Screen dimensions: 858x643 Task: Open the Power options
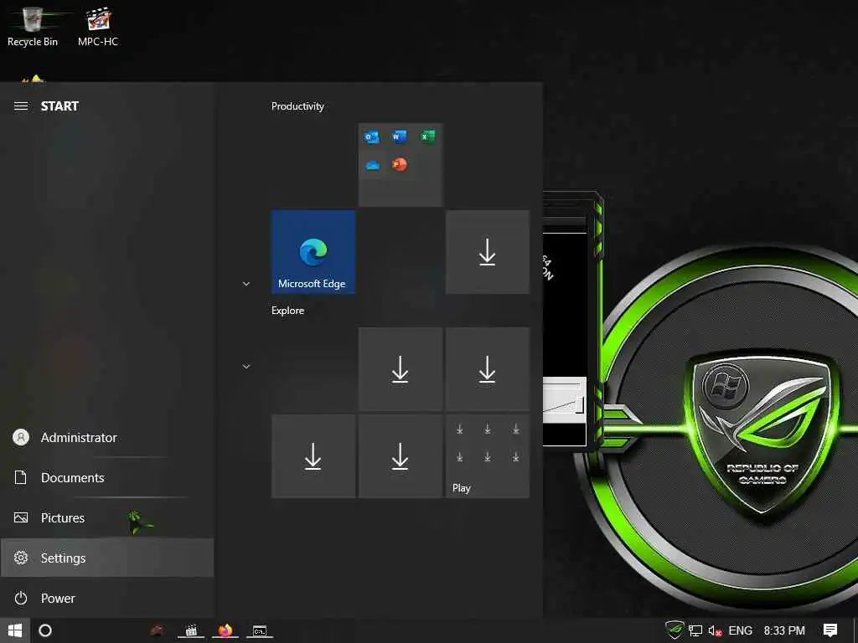click(x=107, y=598)
